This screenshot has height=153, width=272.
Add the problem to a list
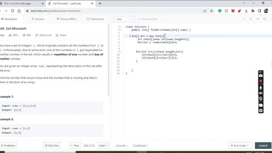coord(43,35)
